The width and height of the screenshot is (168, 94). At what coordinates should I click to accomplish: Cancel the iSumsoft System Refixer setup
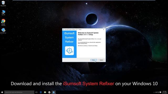pos(101,60)
